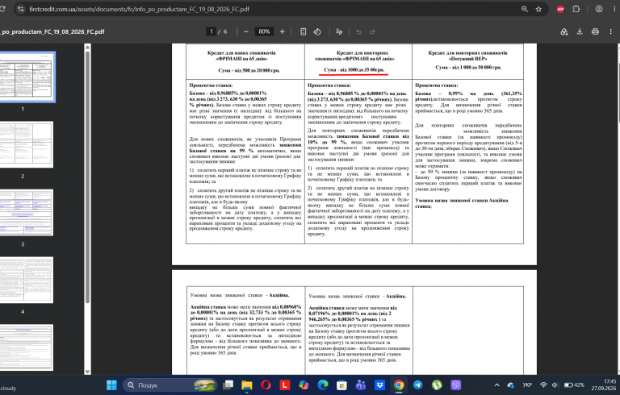The height and width of the screenshot is (395, 620).
Task: Click the PDF file name in the viewer toolbar
Action: coord(52,31)
